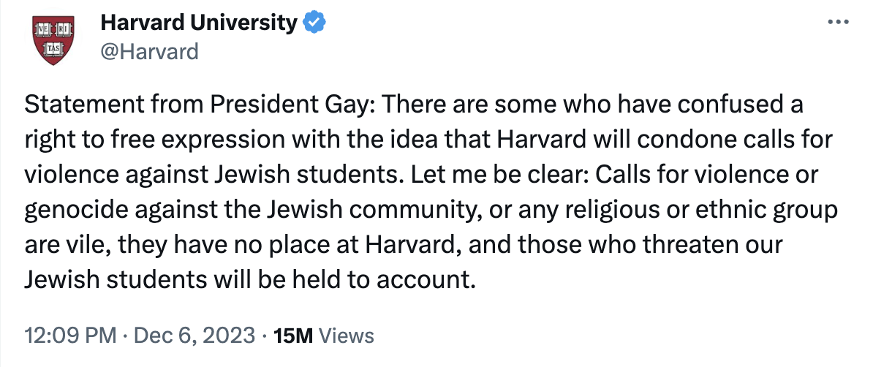The image size is (873, 367).
Task: Click the 12:09 PM timestamp
Action: tap(70, 336)
